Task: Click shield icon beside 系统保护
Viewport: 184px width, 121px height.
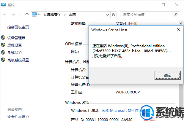Action: (x=3, y=52)
